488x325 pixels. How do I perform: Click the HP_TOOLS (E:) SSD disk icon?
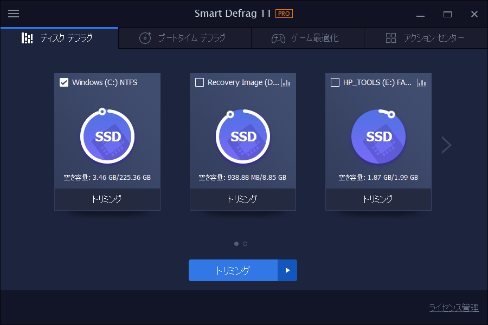(378, 136)
